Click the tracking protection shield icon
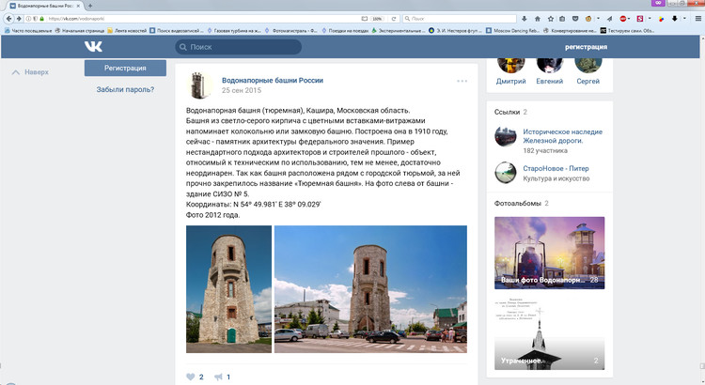 pyautogui.click(x=35, y=19)
